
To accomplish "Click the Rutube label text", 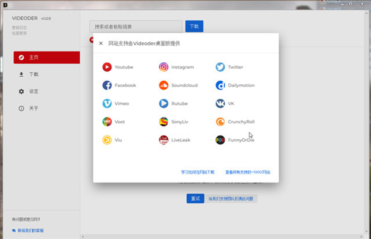I will (180, 103).
